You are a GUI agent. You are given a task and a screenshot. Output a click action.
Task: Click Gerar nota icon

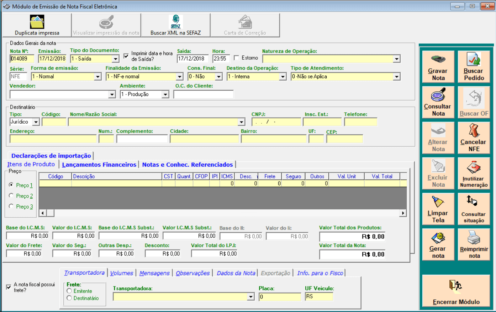438,238
